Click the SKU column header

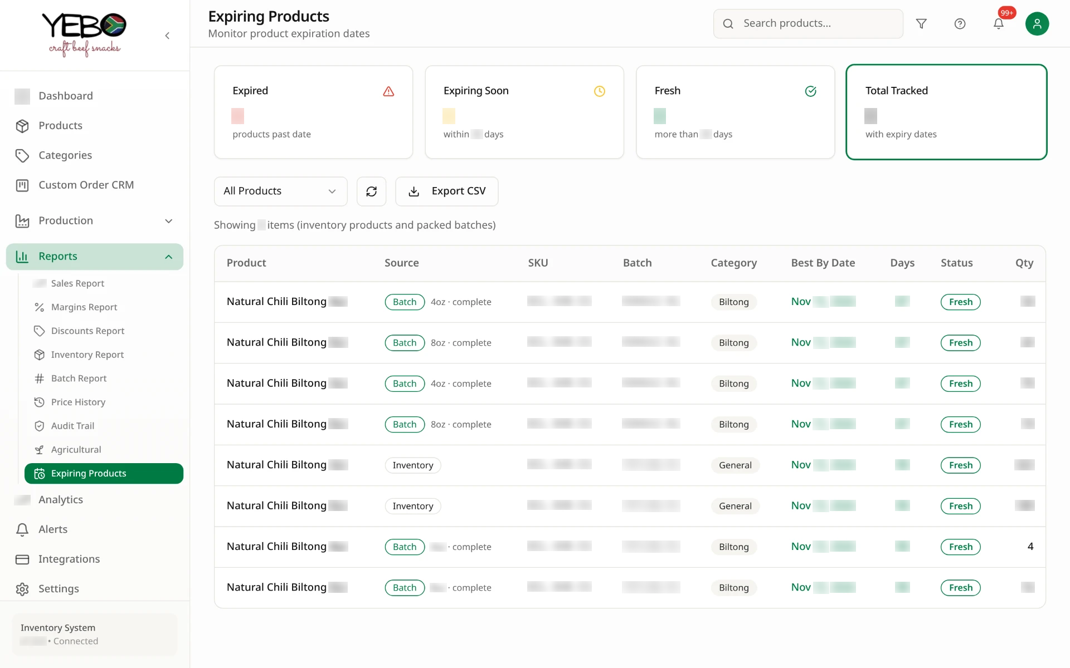pyautogui.click(x=538, y=263)
